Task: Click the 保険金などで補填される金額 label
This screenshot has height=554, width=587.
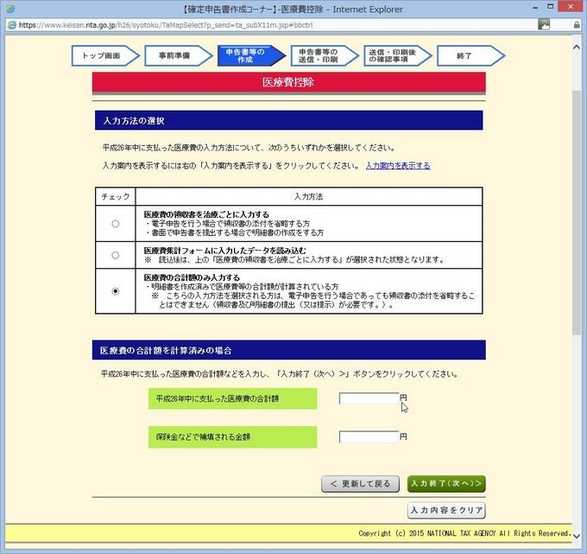Action: [x=232, y=437]
